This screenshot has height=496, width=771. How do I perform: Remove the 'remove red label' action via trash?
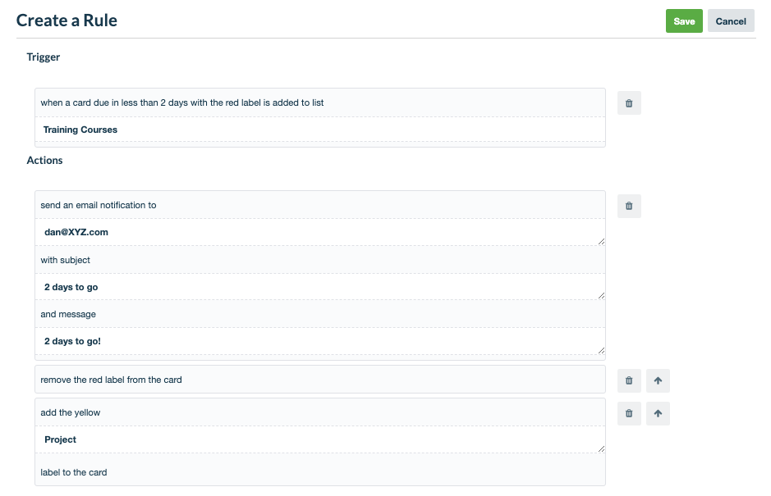[x=629, y=380]
